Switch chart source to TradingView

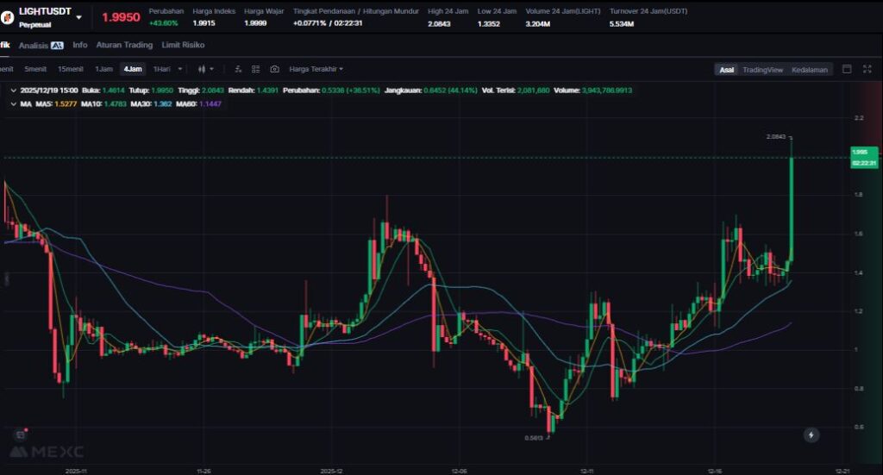click(x=762, y=70)
